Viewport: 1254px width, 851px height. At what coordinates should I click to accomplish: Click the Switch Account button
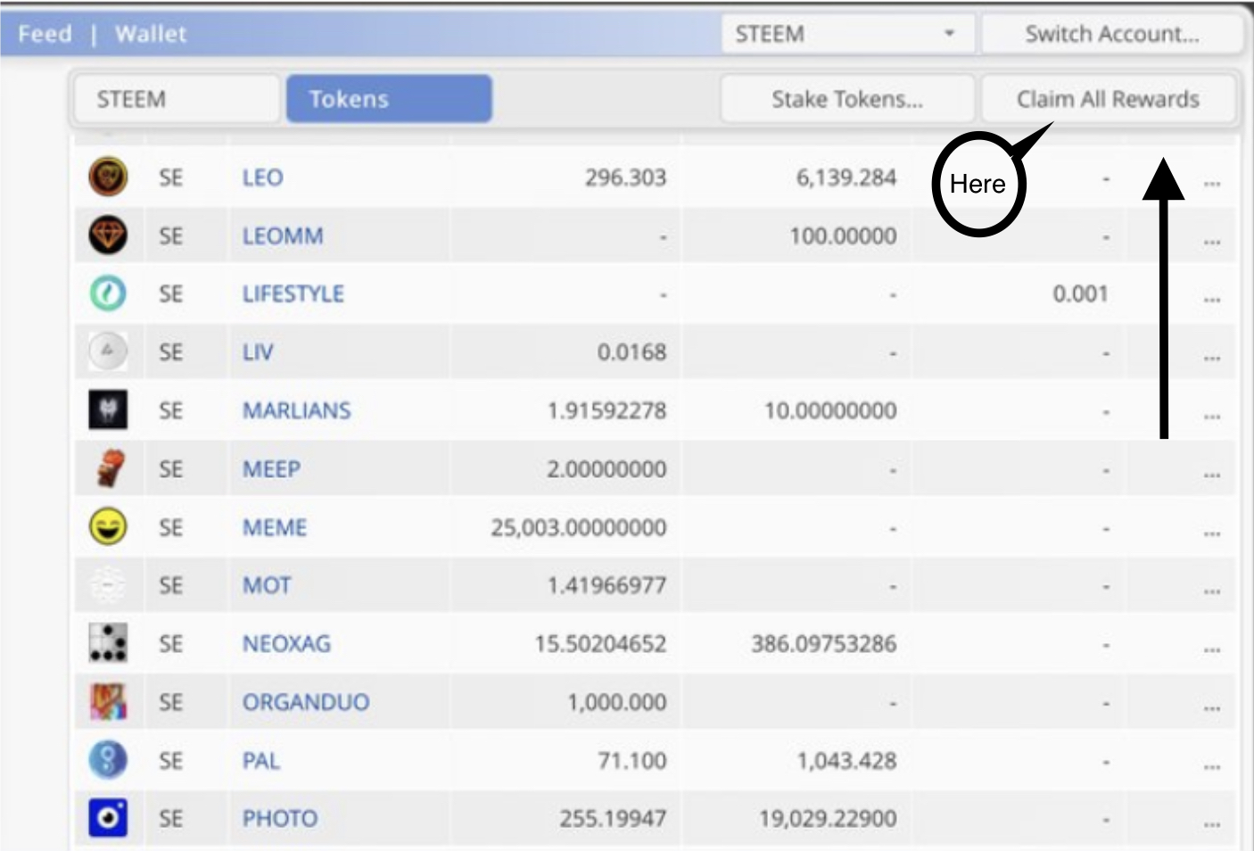point(1111,34)
